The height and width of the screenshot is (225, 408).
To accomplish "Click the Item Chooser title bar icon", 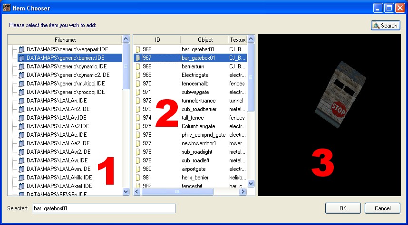I will pyautogui.click(x=7, y=8).
